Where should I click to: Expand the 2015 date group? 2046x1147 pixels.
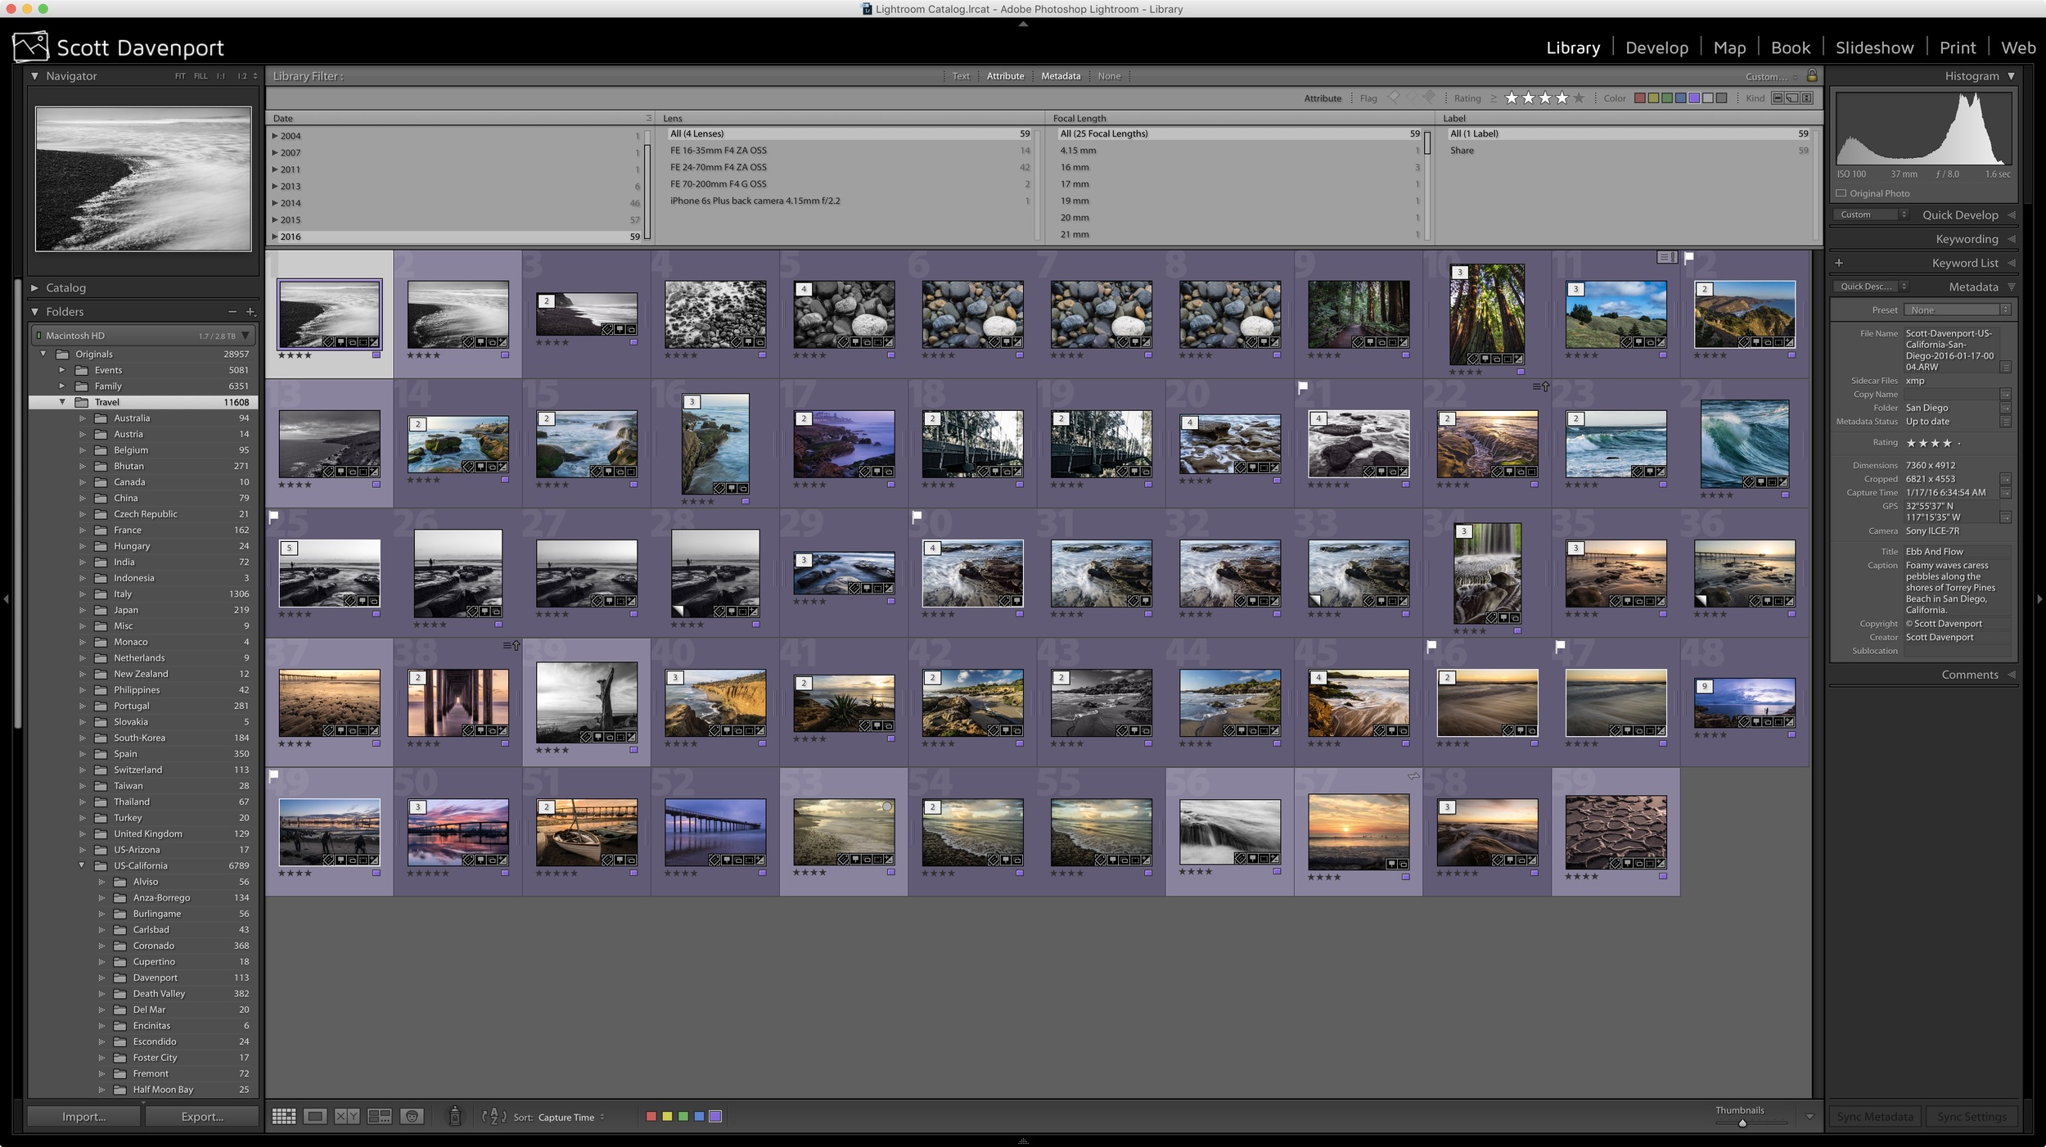[276, 219]
